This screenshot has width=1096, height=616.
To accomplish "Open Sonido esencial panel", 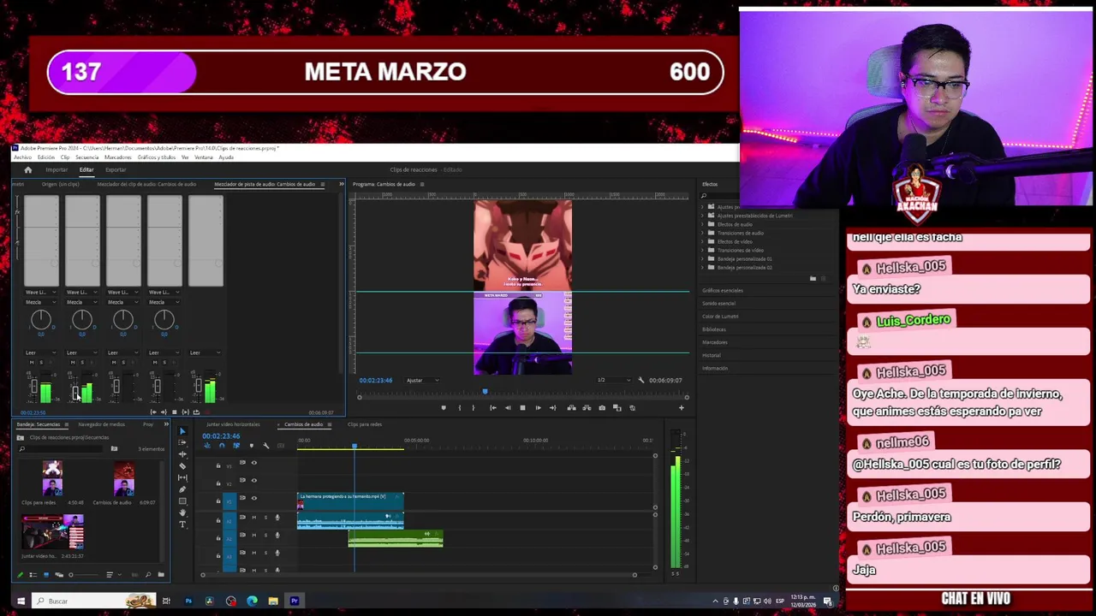I will [718, 303].
